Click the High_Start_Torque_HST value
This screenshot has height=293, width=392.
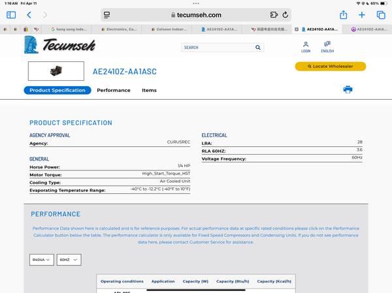click(166, 174)
